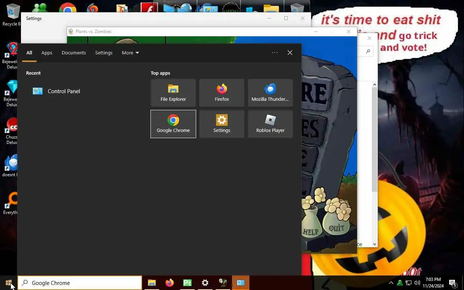This screenshot has width=464, height=290.
Task: Open Everything search desktop shortcut
Action: tap(11, 203)
